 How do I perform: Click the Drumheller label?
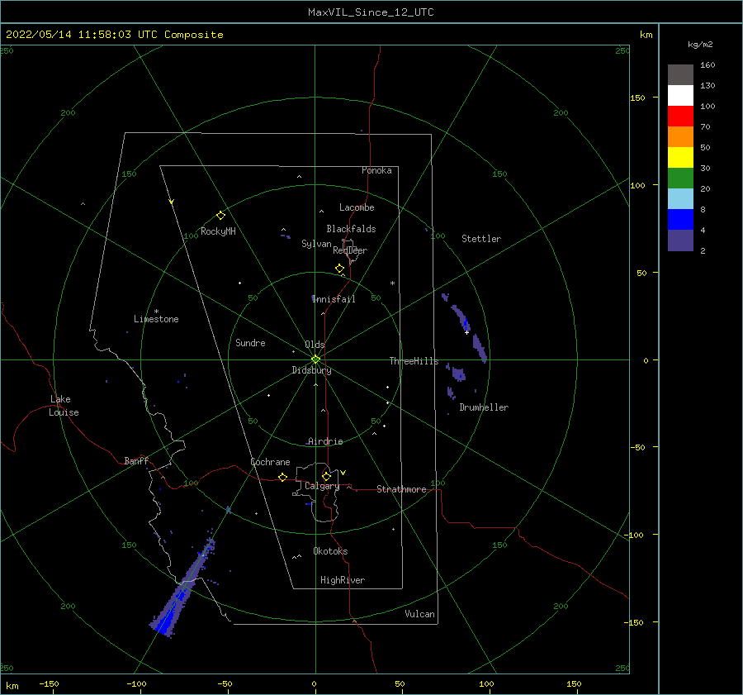pyautogui.click(x=484, y=407)
